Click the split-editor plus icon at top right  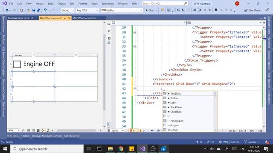(x=264, y=23)
